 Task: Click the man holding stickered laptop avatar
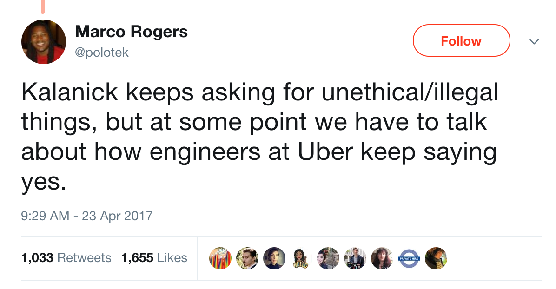pos(355,258)
